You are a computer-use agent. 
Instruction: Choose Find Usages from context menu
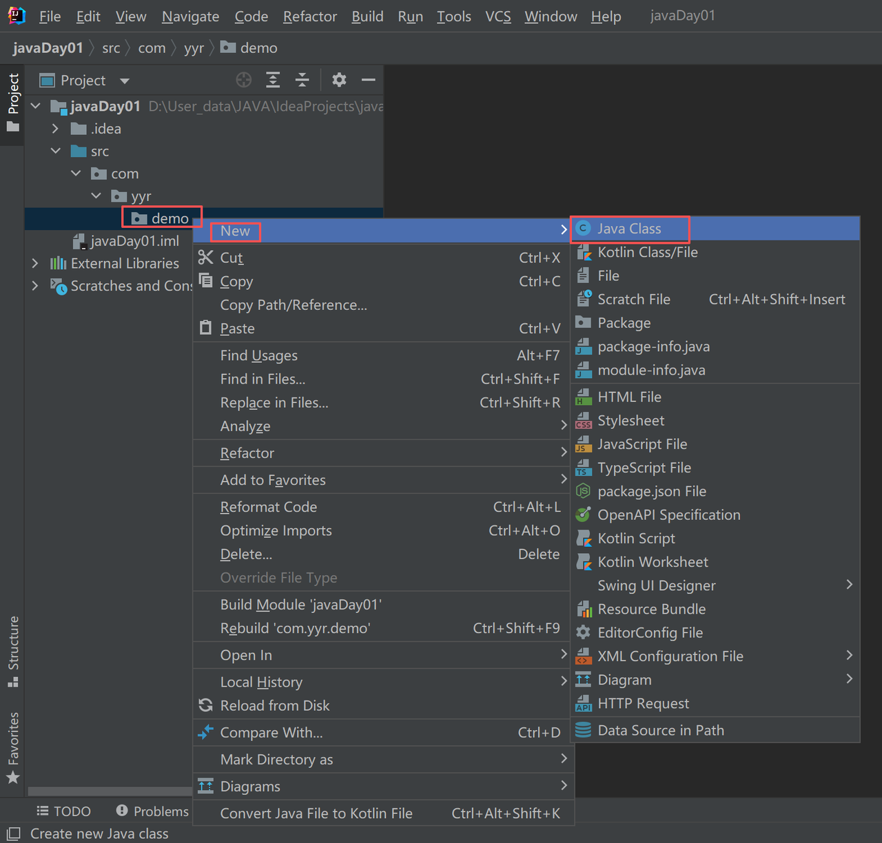(x=382, y=355)
